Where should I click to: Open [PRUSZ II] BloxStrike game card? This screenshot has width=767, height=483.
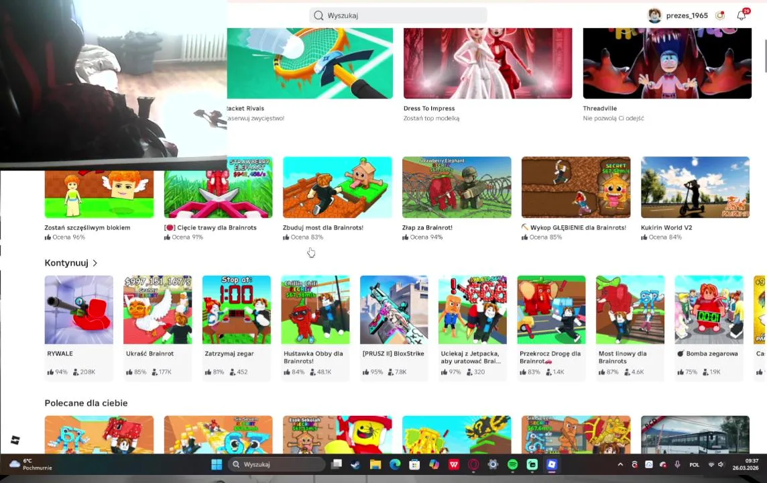[394, 328]
